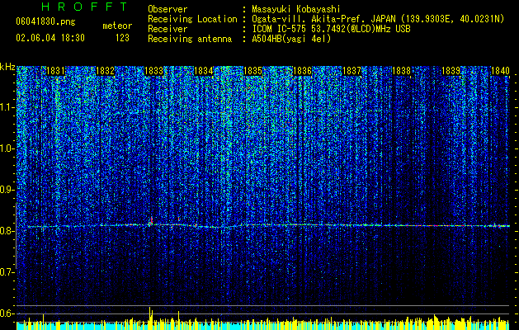Click the 'Receiving antenna' label
Viewport: 519px width, 330px height.
click(190, 39)
